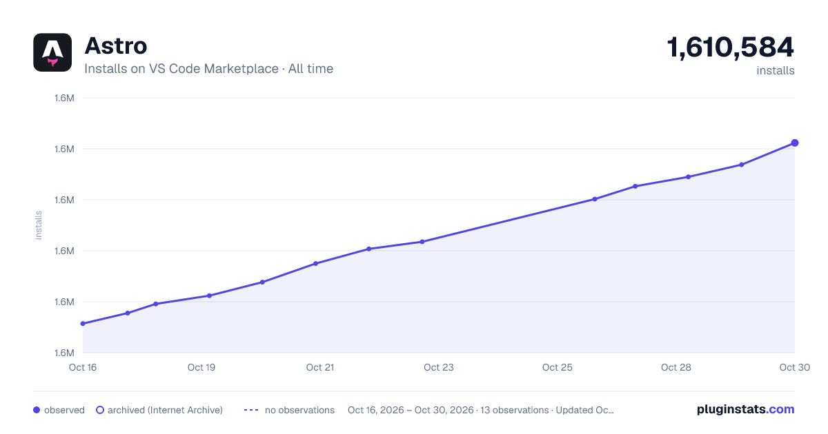
Task: Click the Oct 30 axis label
Action: [793, 367]
